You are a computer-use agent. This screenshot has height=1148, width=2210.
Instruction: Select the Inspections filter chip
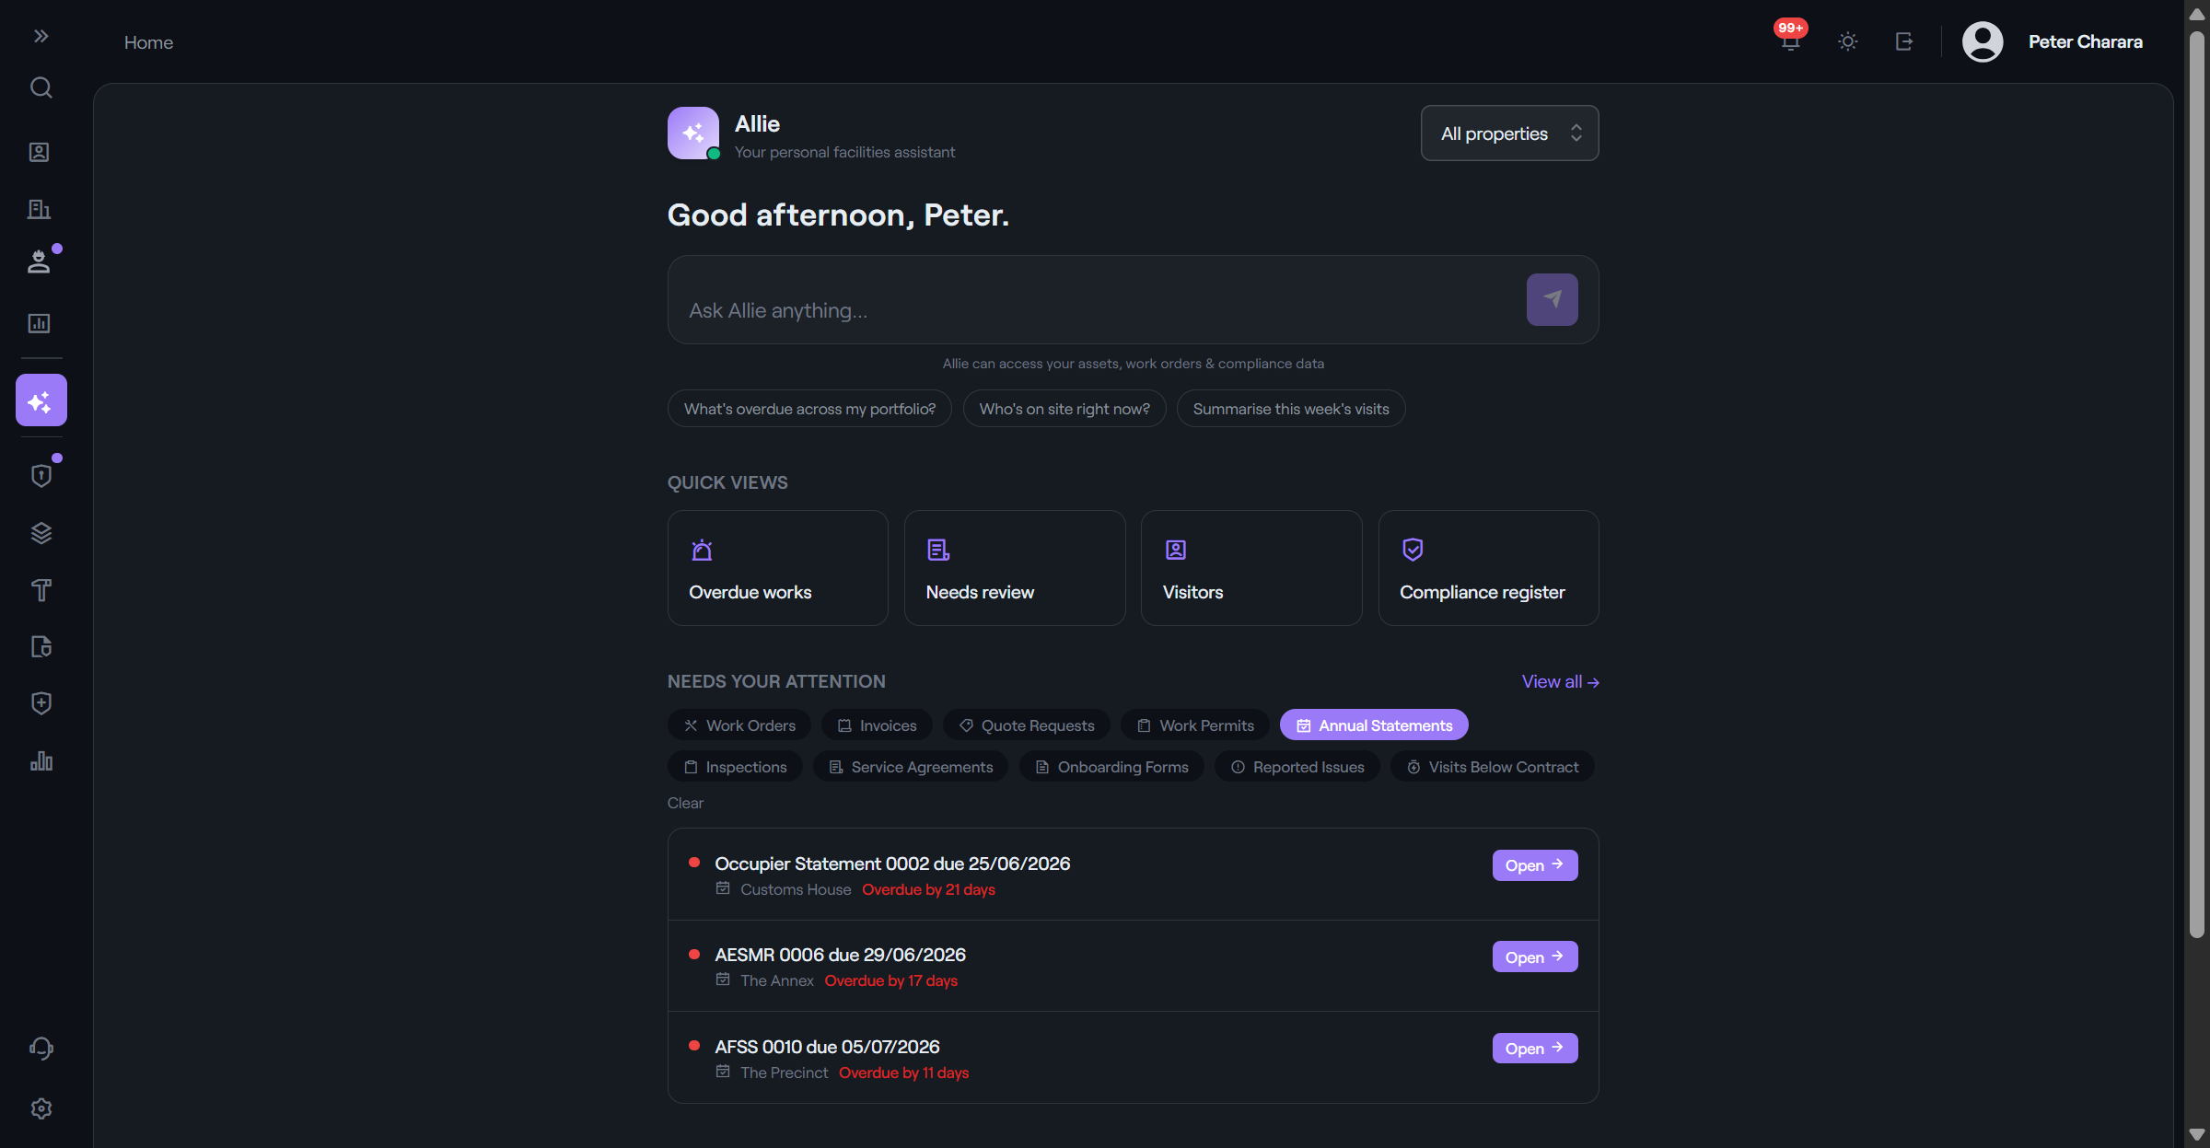point(734,767)
